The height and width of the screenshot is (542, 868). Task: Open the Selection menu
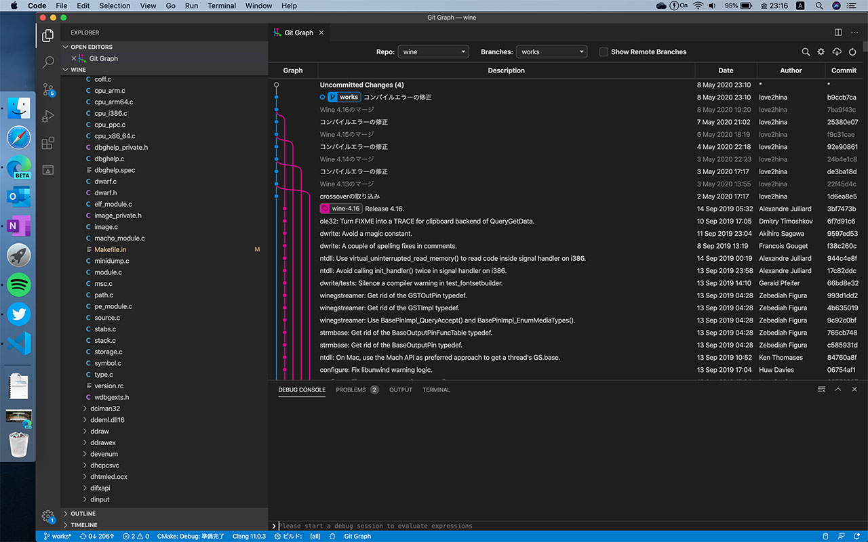point(115,5)
